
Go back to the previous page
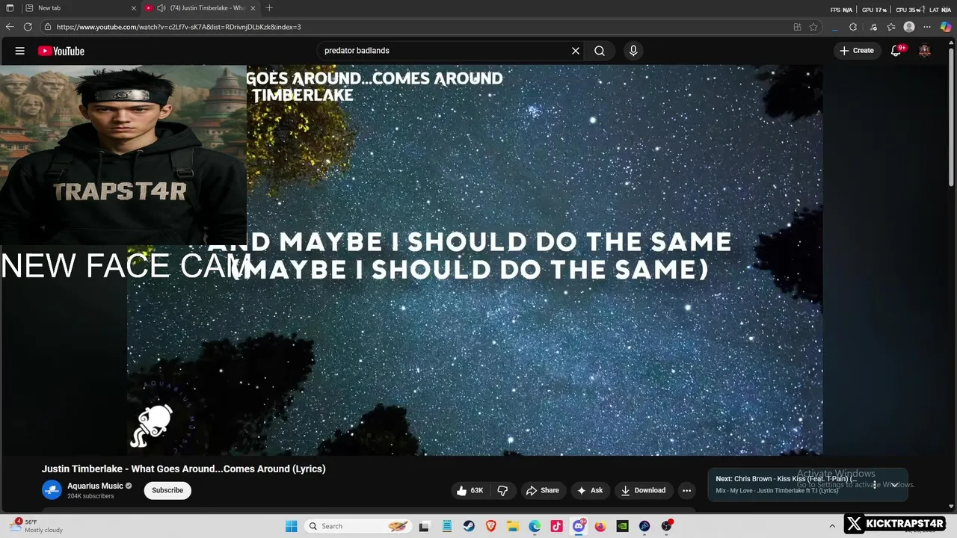pyautogui.click(x=10, y=27)
